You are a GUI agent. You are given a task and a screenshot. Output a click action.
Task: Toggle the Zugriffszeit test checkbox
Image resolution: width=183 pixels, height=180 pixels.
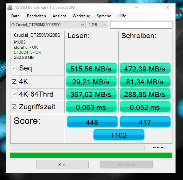[14, 107]
